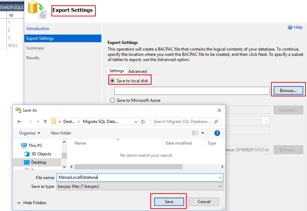
Task: Click the search magnifier icon
Action: tap(216, 122)
